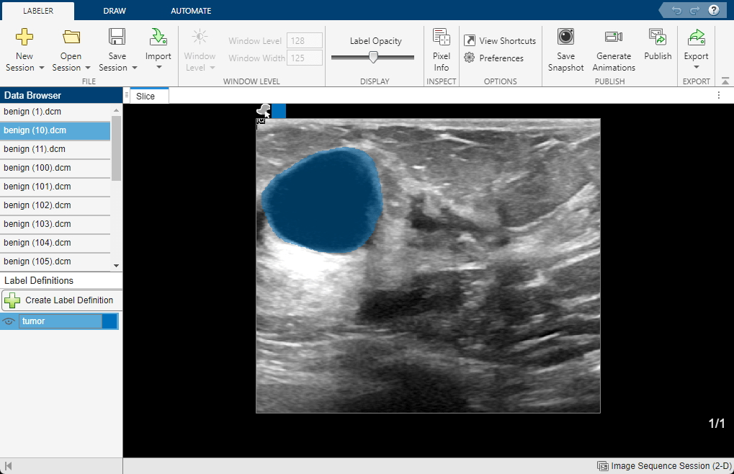Image resolution: width=734 pixels, height=474 pixels.
Task: Click the Import icon
Action: click(158, 37)
